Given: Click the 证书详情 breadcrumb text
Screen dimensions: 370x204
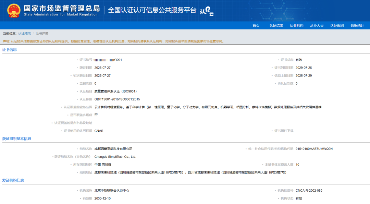Looking at the screenshot, I should pyautogui.click(x=42, y=34).
